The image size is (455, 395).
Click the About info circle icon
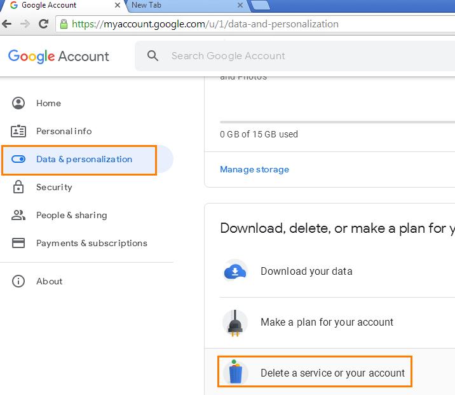click(18, 281)
